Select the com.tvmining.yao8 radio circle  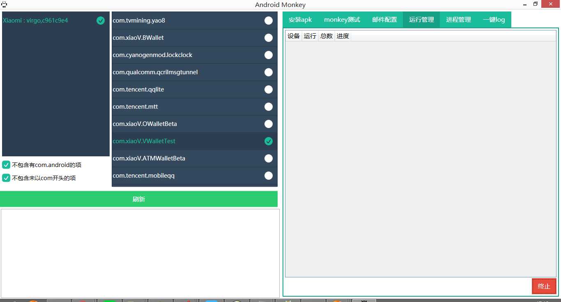point(269,21)
